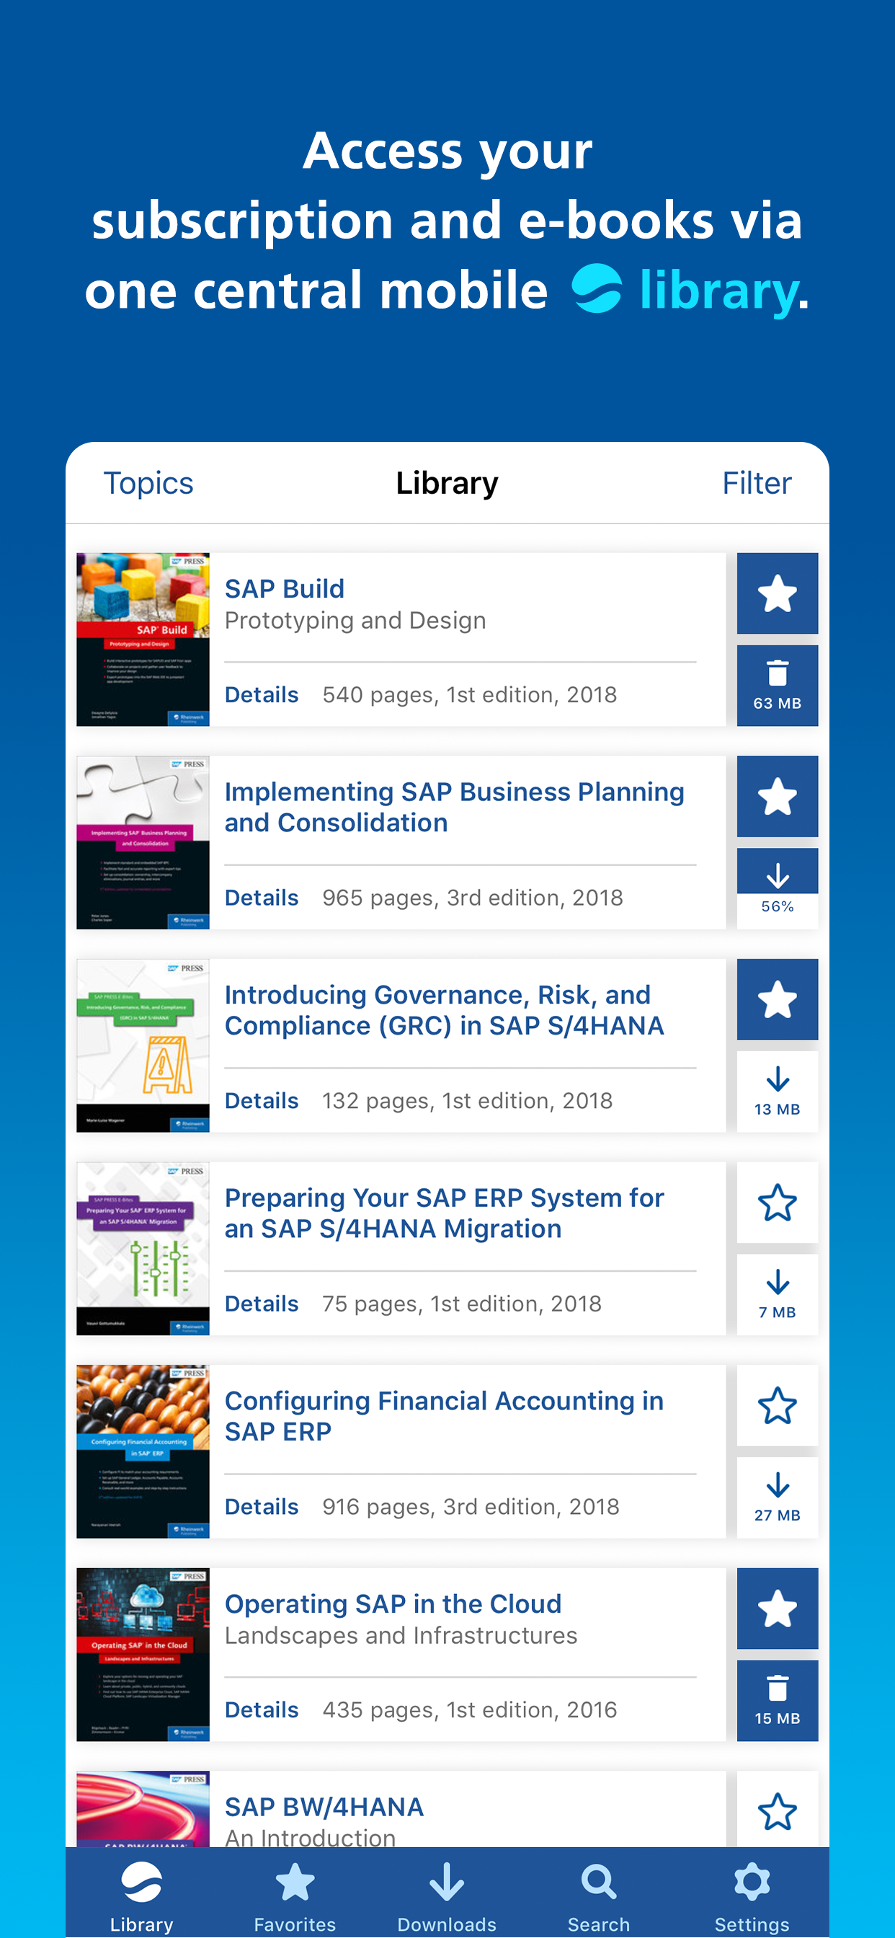Click the 56% download progress indicator
The image size is (895, 1938).
(x=777, y=888)
